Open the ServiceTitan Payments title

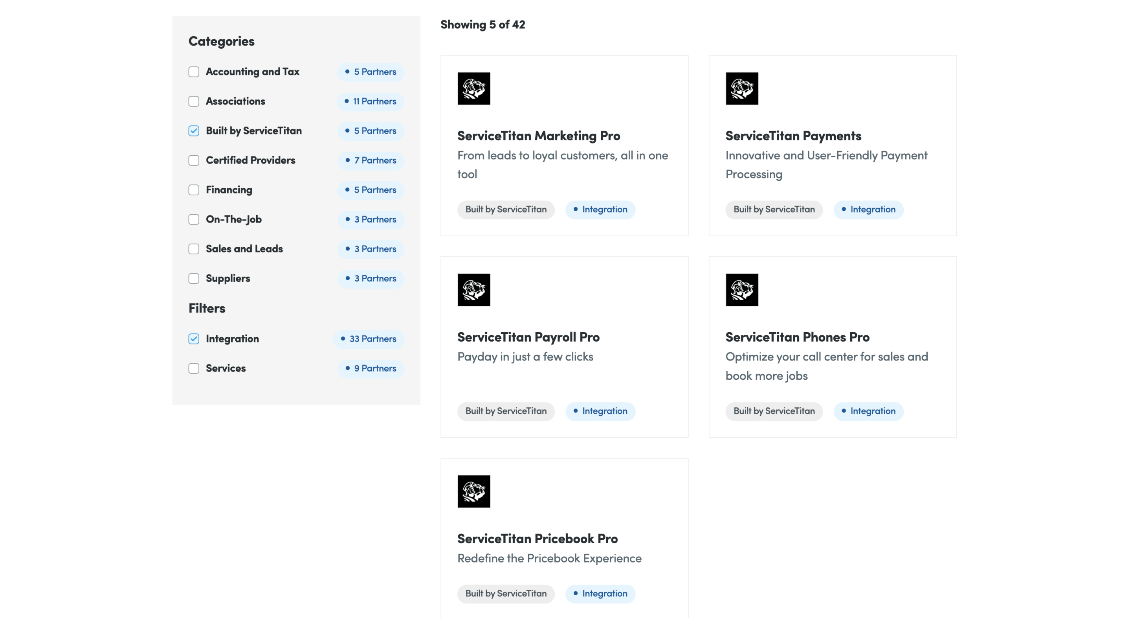793,136
